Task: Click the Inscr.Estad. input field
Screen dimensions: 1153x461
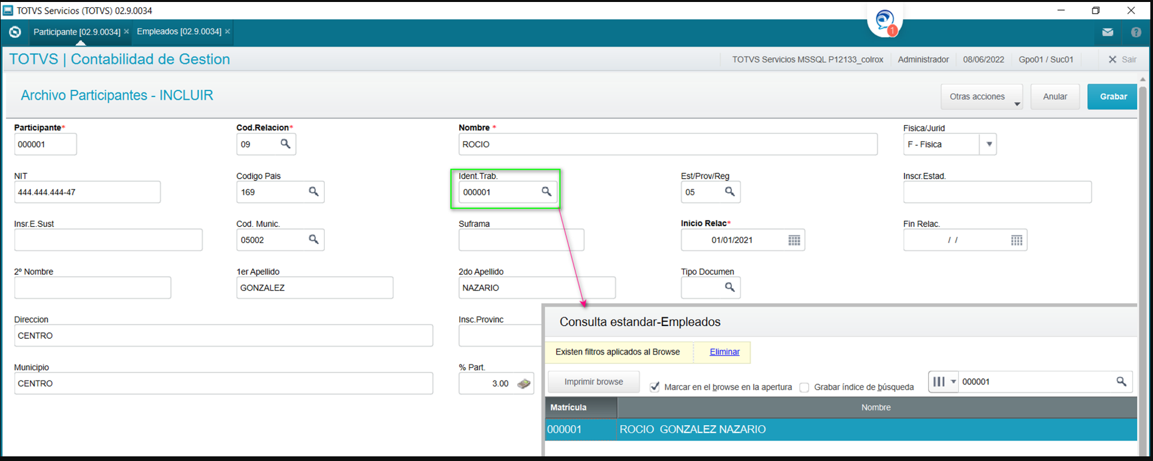Action: click(997, 192)
